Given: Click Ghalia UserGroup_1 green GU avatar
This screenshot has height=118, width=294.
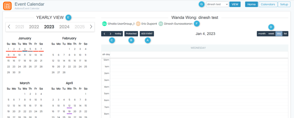Looking at the screenshot, I should [105, 24].
